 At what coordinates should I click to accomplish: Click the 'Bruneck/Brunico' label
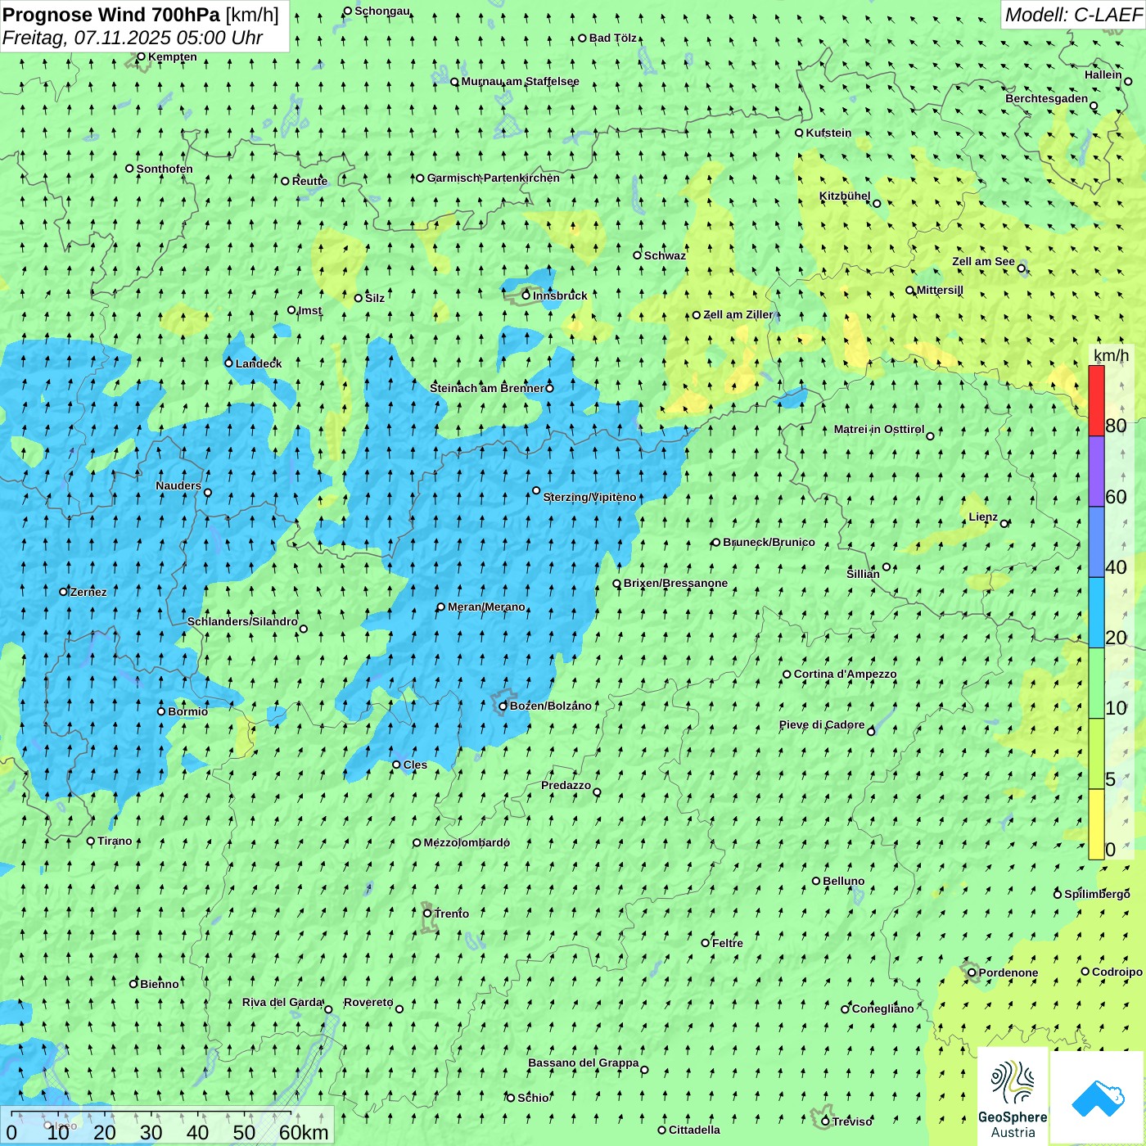coord(769,542)
